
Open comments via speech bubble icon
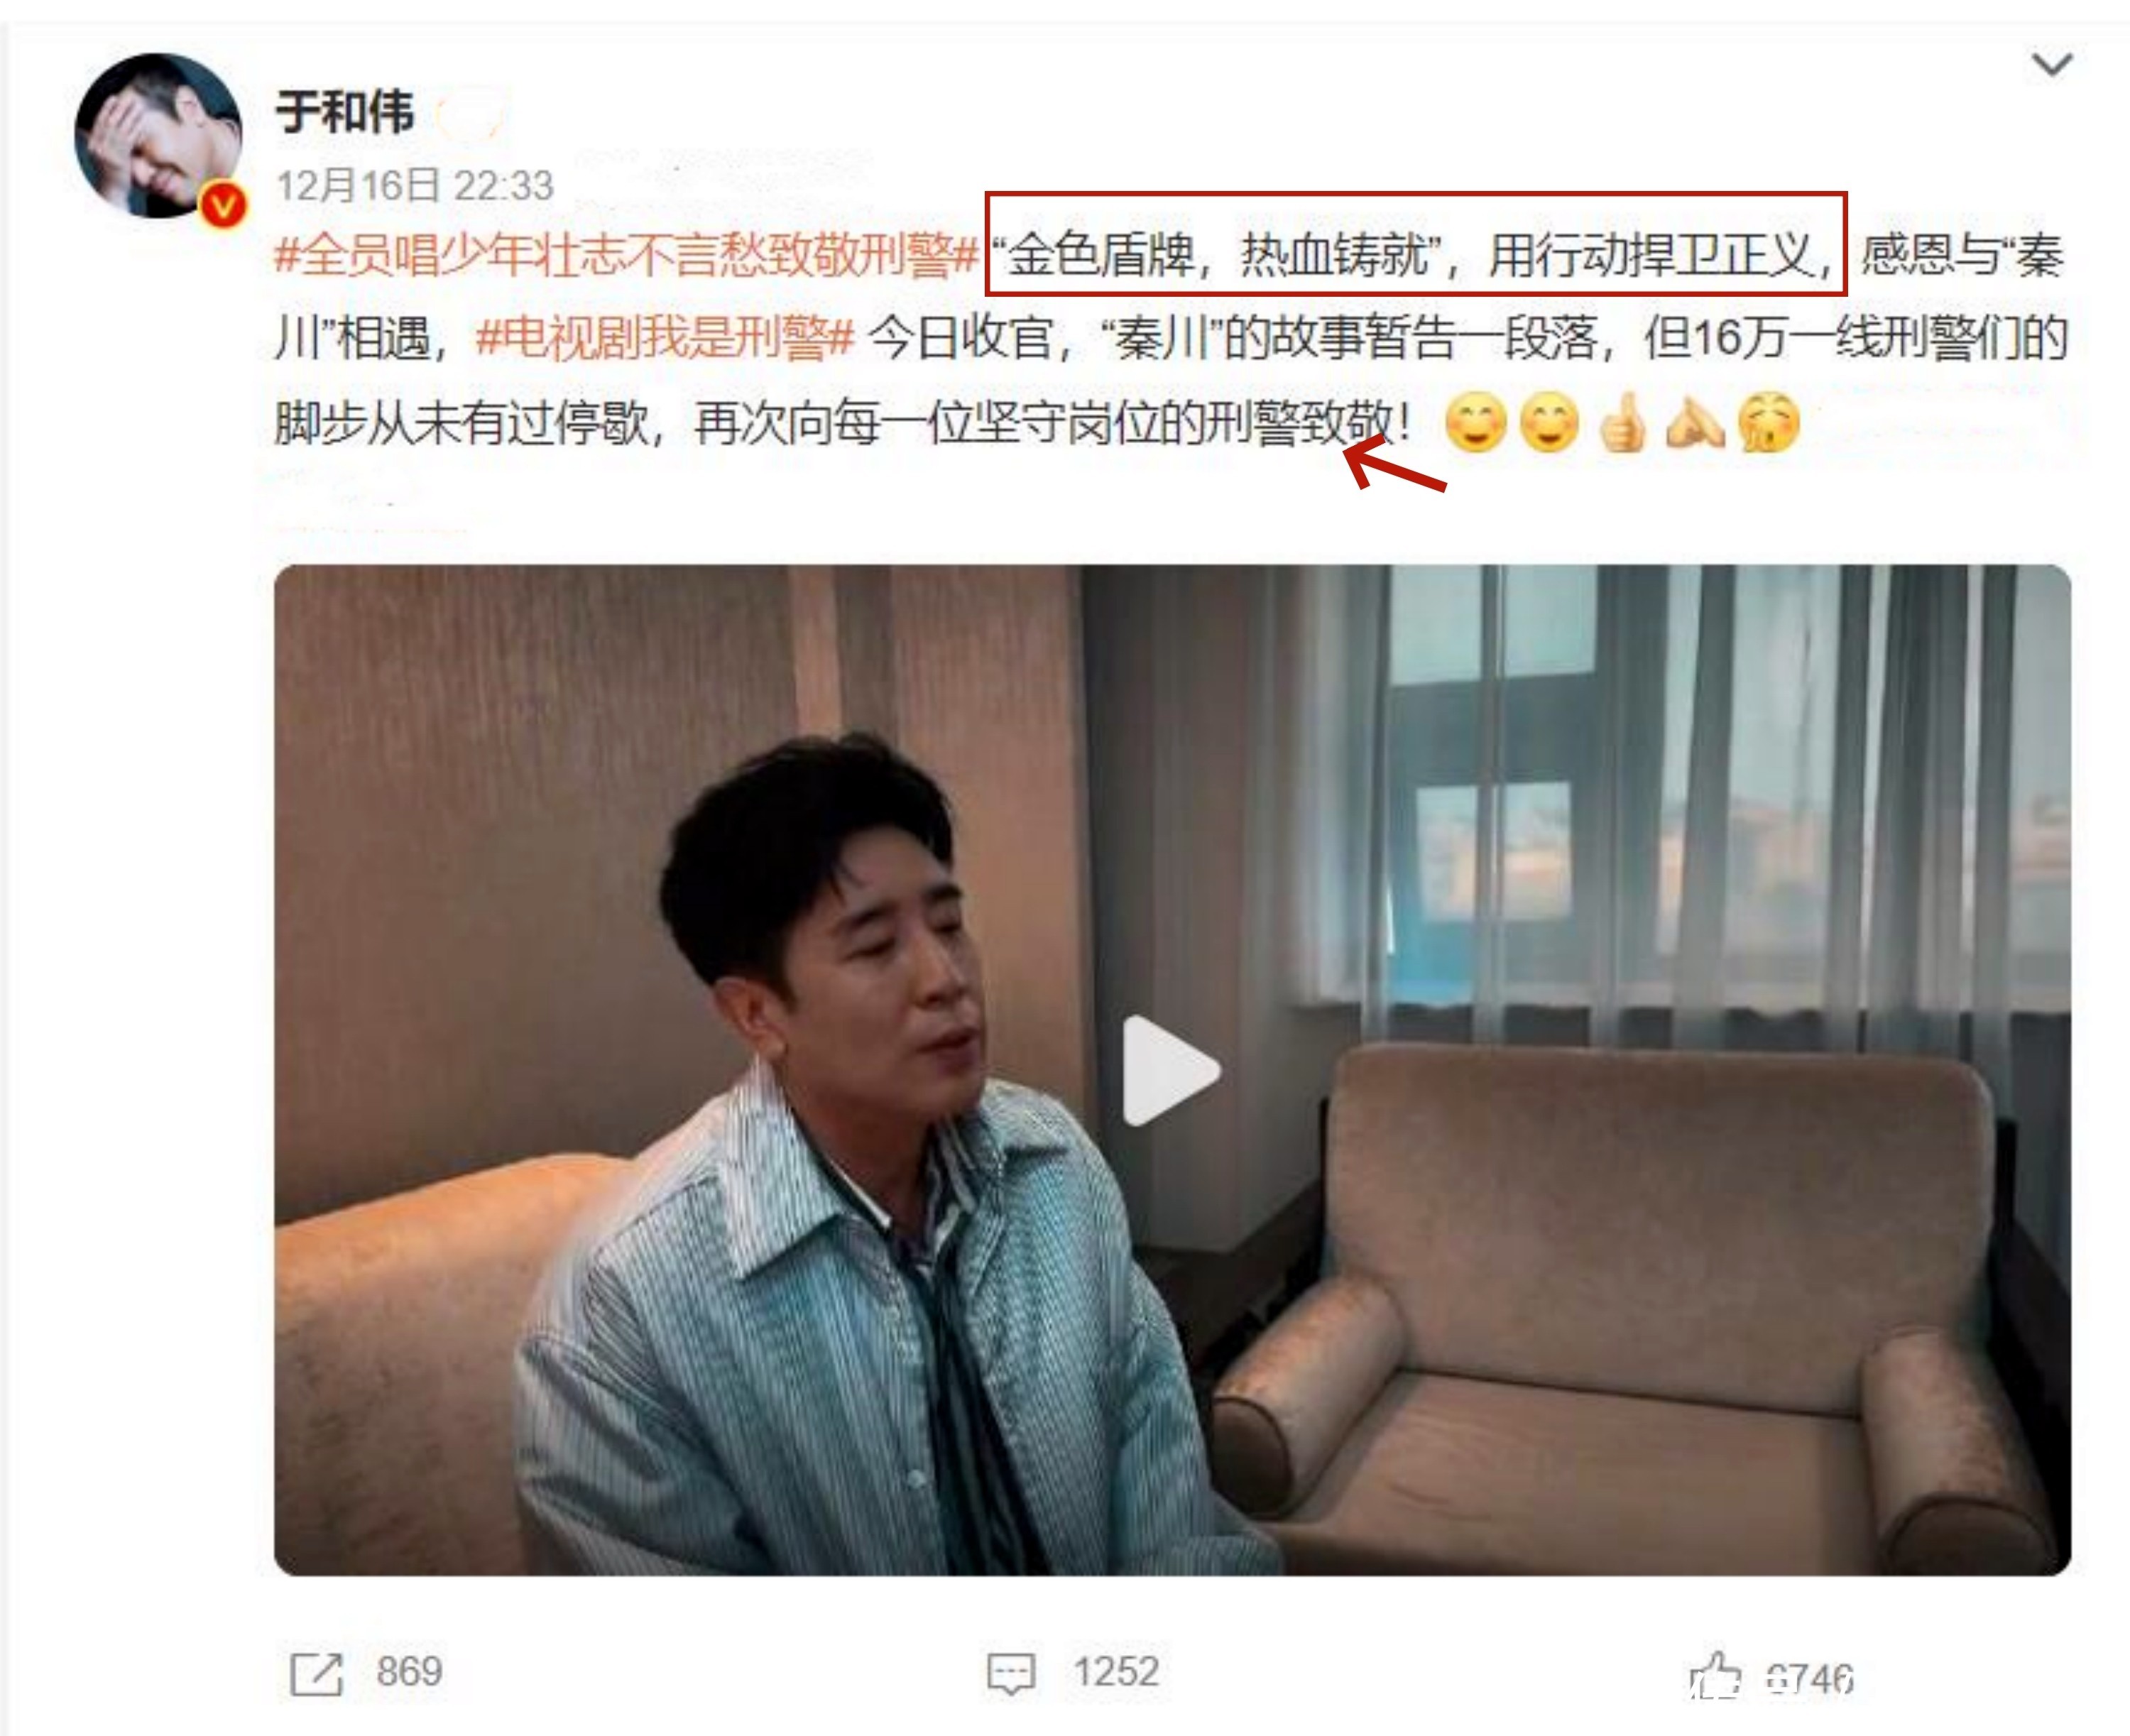pos(1011,1674)
